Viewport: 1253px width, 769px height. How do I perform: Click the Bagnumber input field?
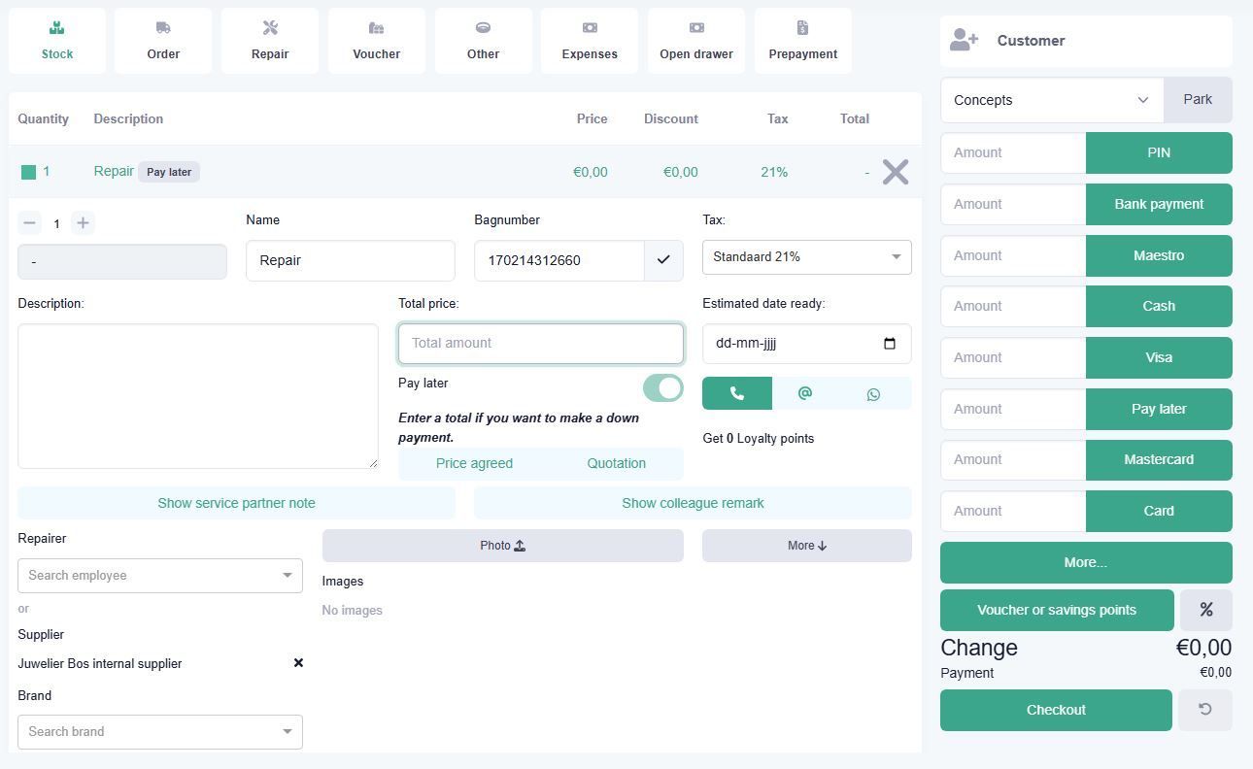(x=559, y=261)
